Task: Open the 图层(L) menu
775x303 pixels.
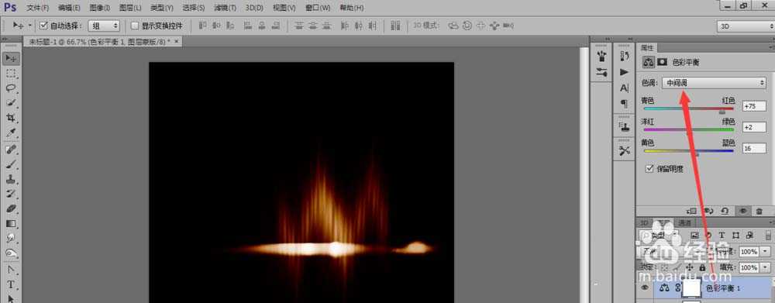Action: (130, 8)
